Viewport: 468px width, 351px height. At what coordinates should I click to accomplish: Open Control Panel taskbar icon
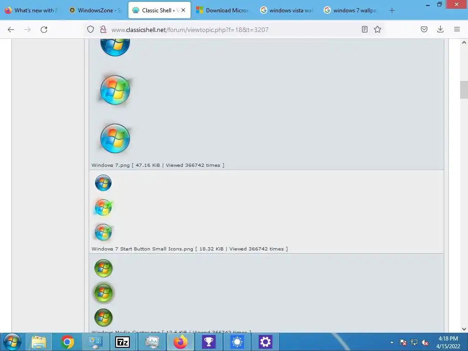click(x=95, y=342)
